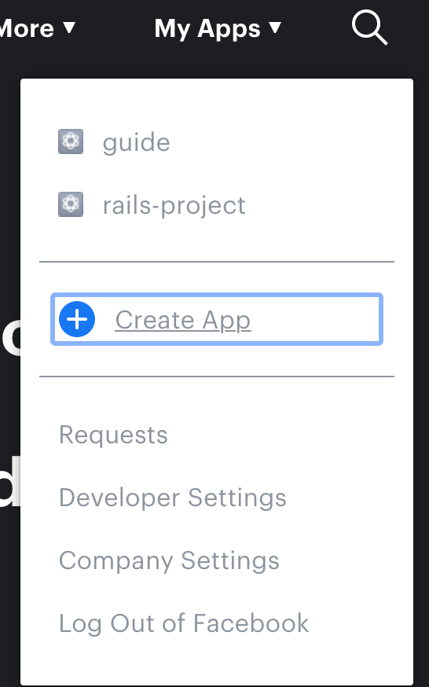Click the guide app icon
Viewport: 429px width, 687px height.
pos(71,141)
